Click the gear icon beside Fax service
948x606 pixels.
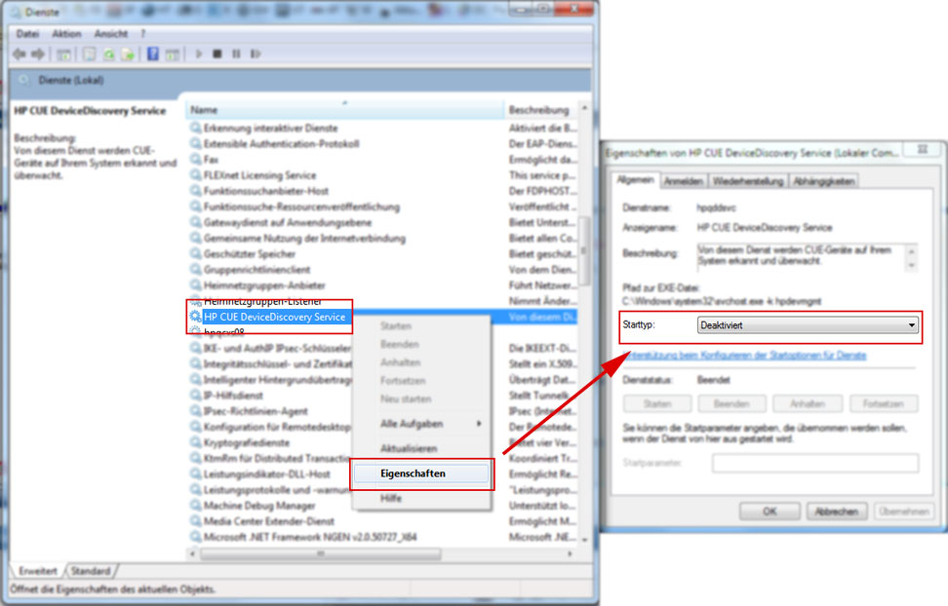tap(195, 159)
